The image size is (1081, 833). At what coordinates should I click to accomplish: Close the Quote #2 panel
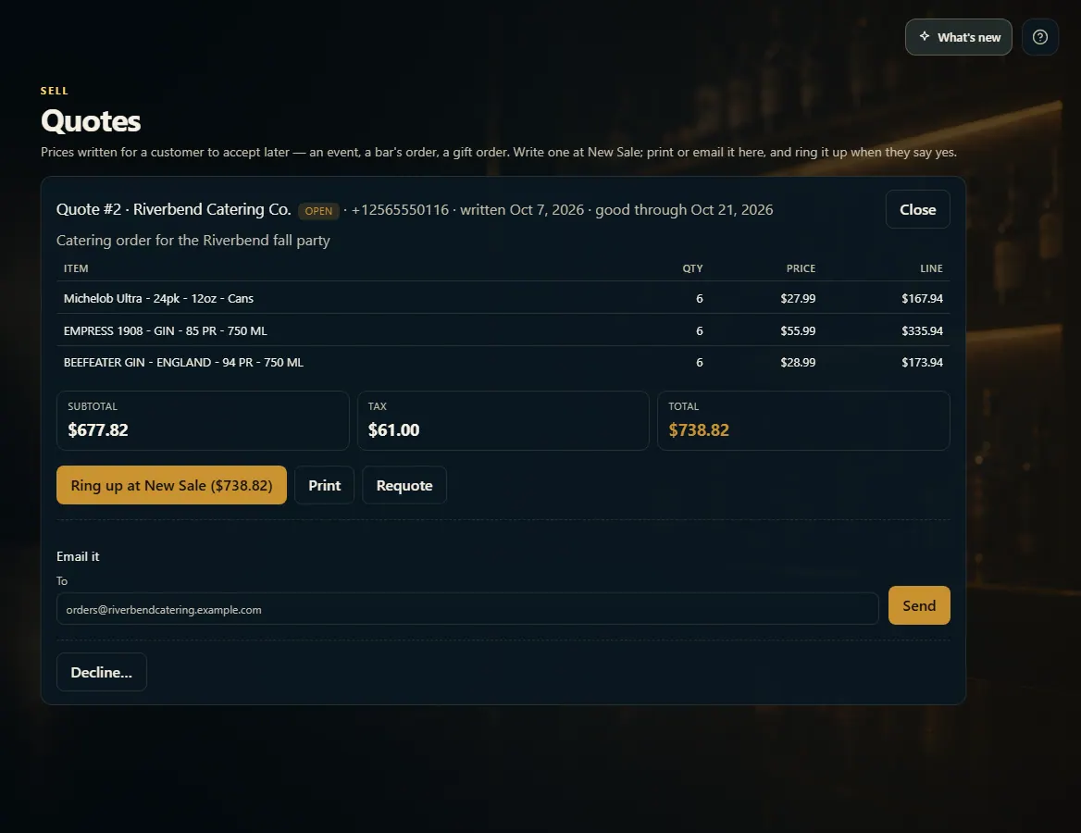coord(917,209)
